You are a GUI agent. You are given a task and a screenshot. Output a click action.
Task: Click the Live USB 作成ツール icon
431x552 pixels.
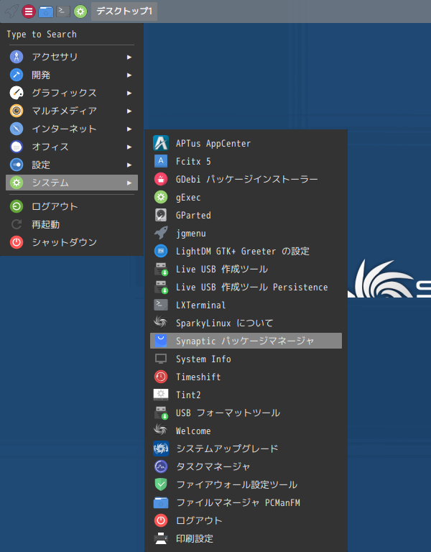(161, 269)
